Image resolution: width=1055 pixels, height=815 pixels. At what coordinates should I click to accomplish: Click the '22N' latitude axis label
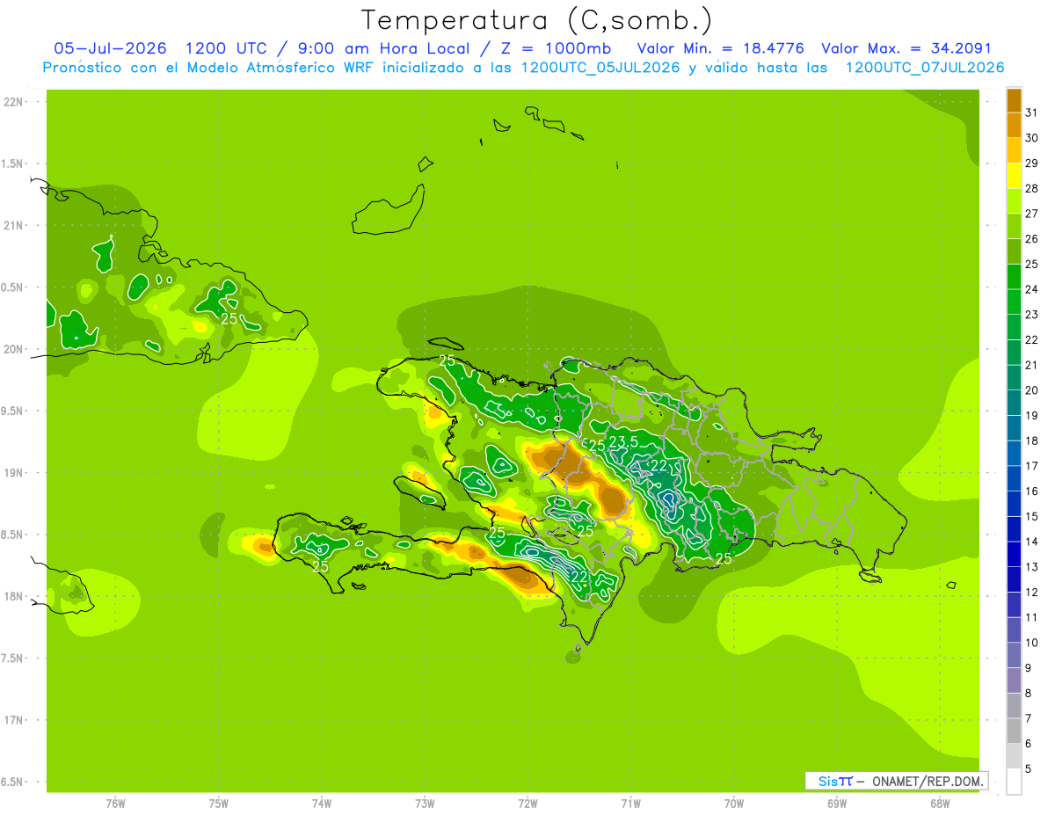point(13,102)
